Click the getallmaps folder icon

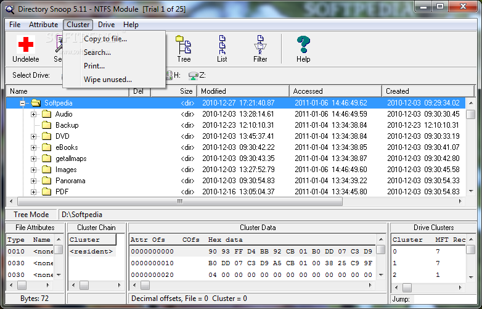point(46,159)
